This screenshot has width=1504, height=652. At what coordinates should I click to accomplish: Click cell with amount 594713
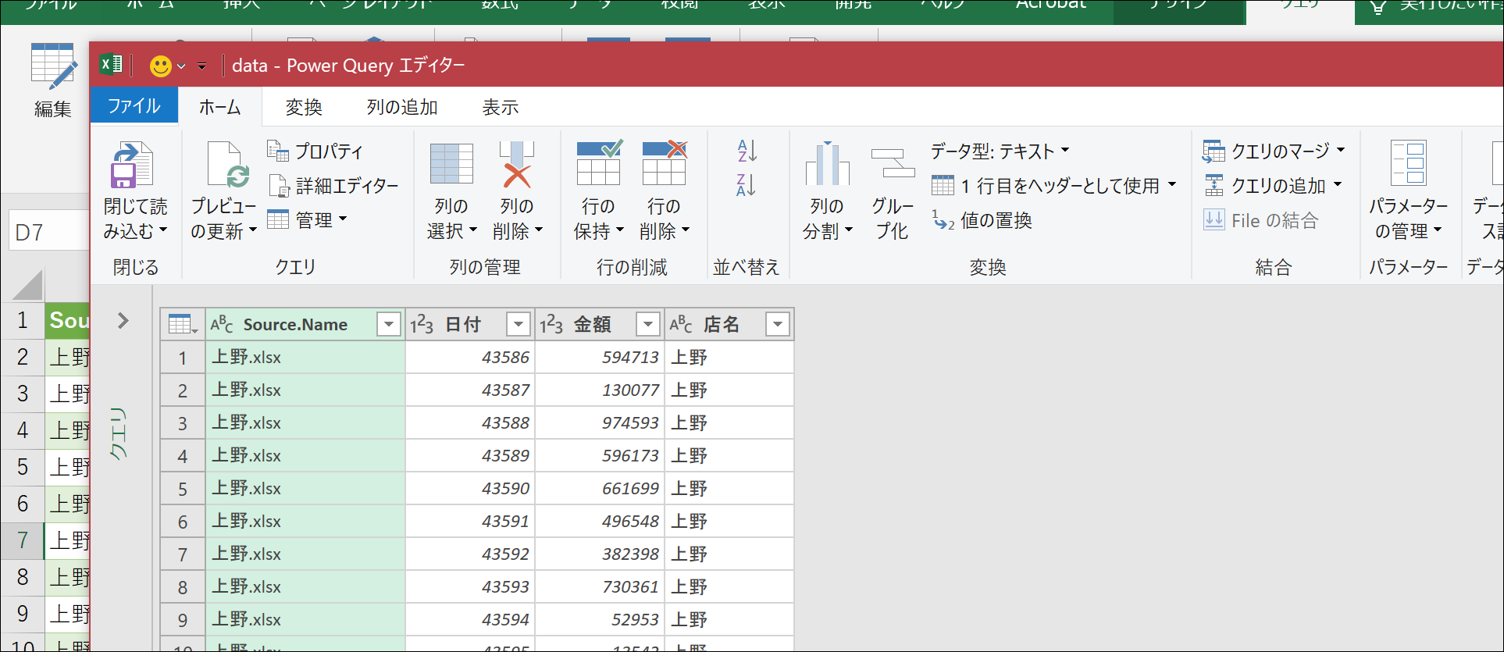tap(600, 357)
